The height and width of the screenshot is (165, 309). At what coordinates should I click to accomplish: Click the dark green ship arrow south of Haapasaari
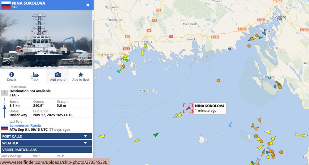coord(156,135)
